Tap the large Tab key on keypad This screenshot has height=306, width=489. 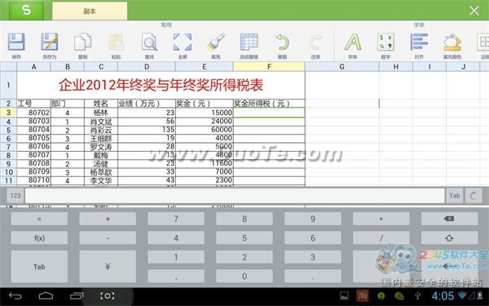click(x=39, y=267)
